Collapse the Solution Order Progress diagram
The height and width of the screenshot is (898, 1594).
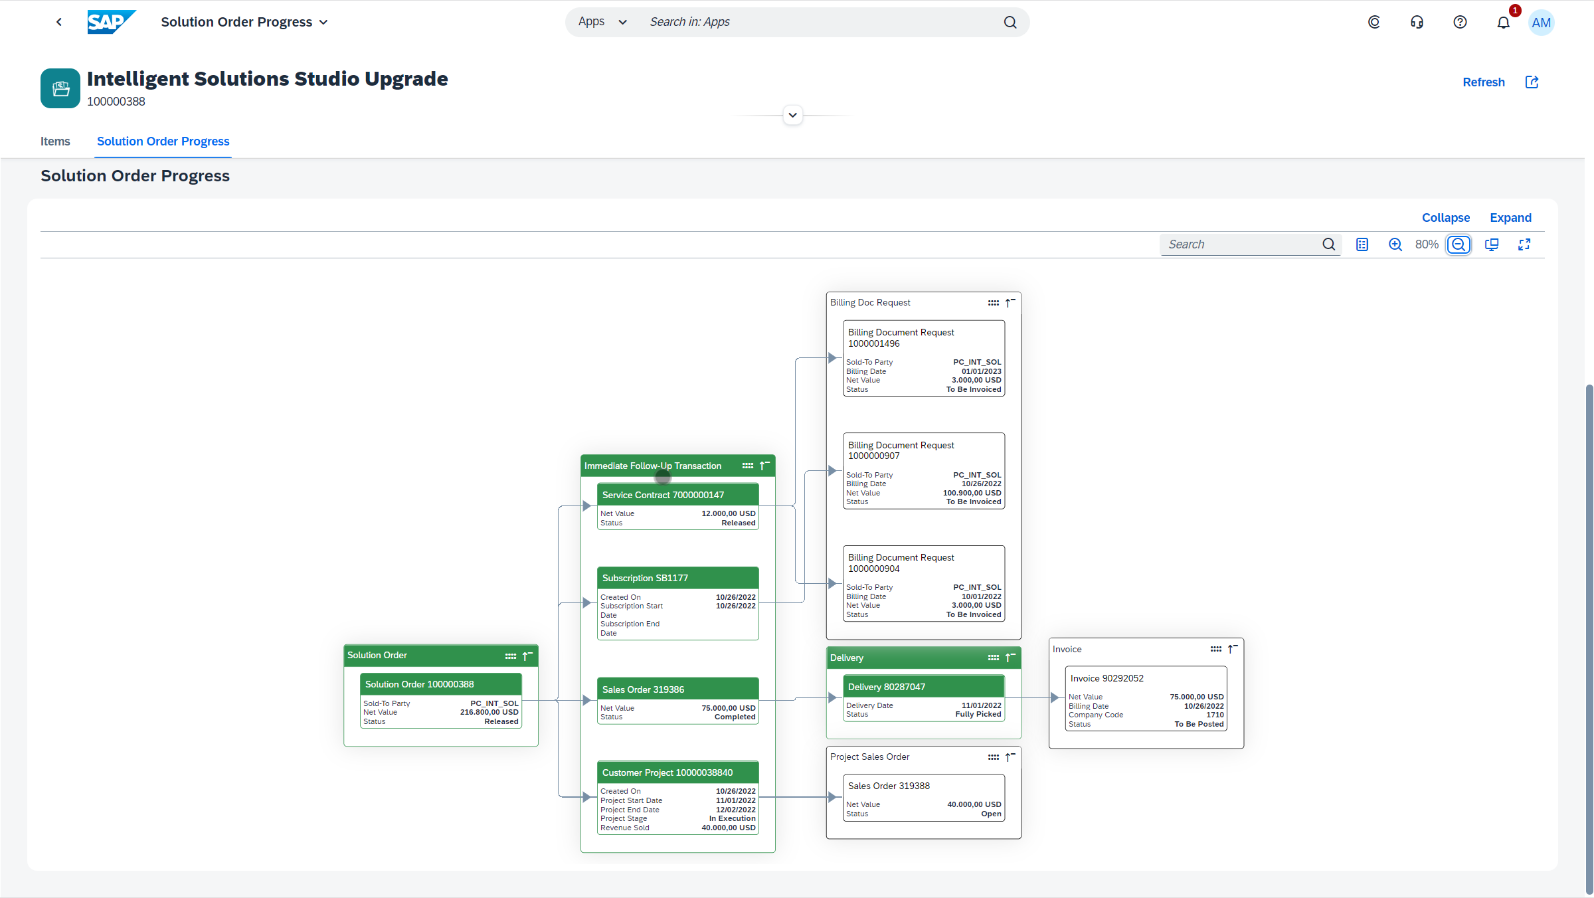1445,217
